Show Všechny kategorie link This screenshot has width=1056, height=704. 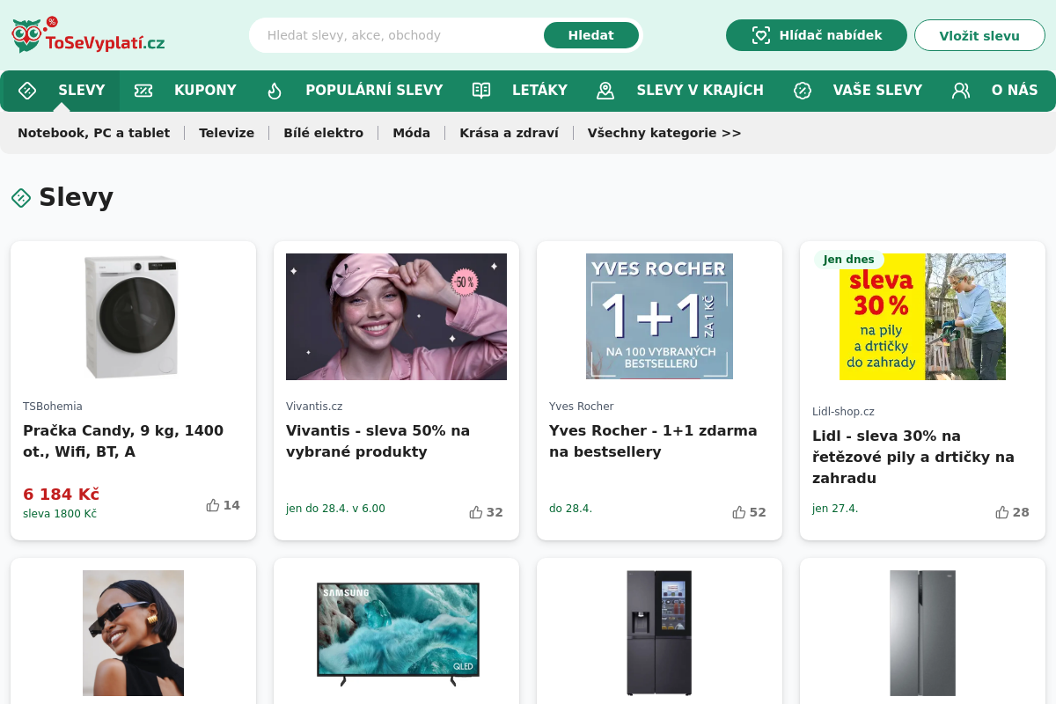664,133
